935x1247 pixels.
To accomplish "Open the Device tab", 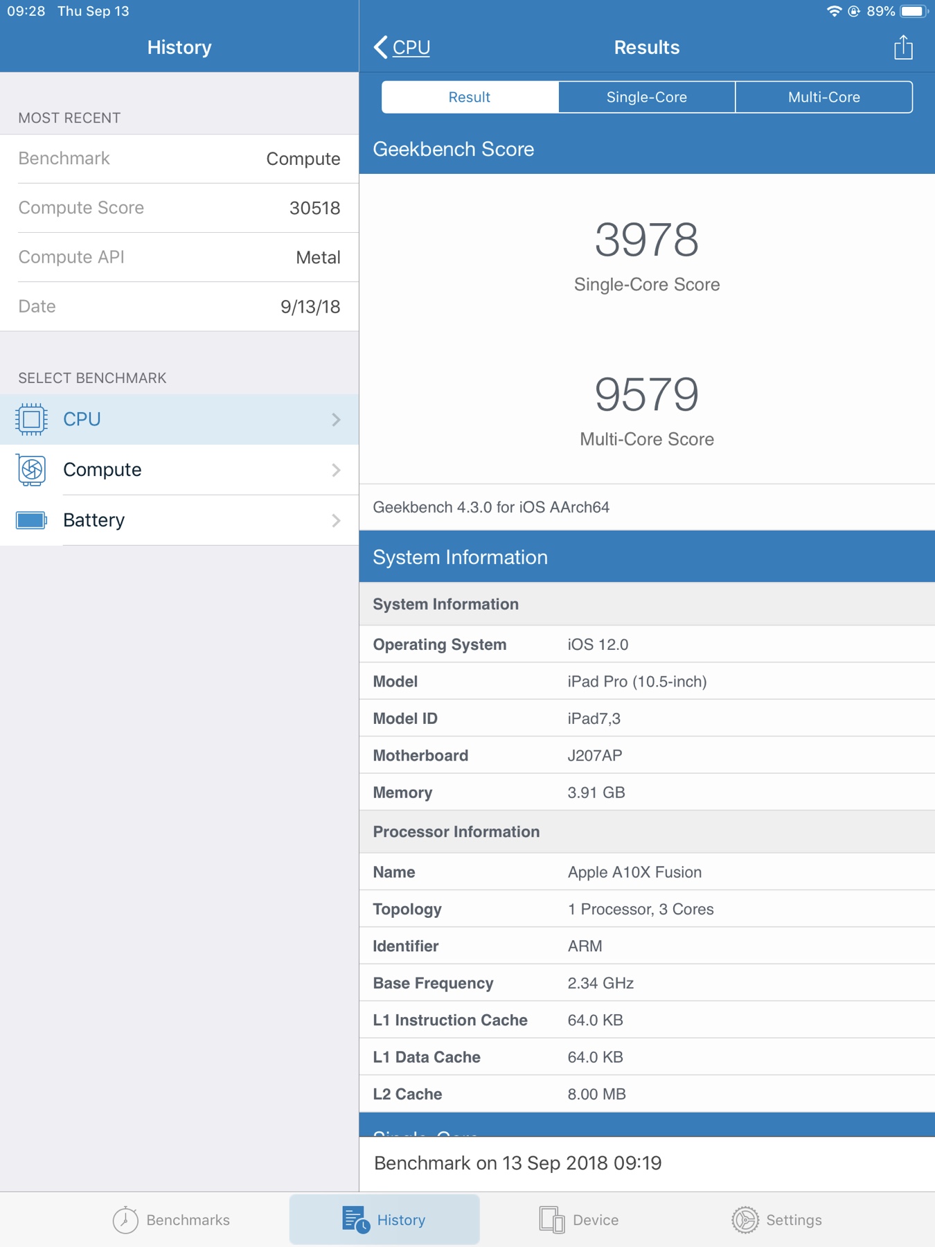I will (579, 1220).
